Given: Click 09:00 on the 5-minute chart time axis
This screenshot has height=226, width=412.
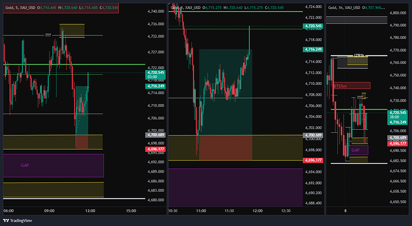Looking at the screenshot, I should pos(50,210).
